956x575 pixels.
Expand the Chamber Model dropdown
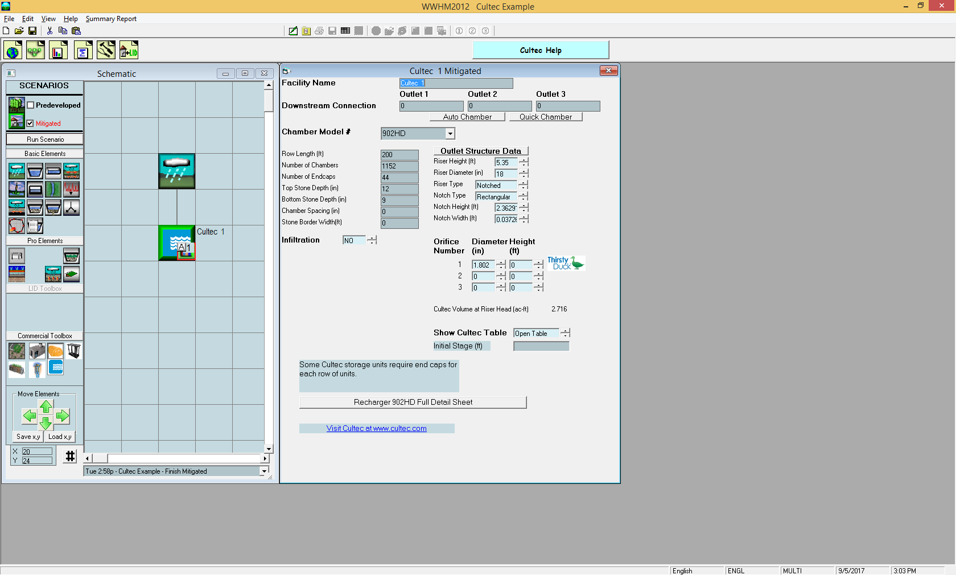point(450,134)
